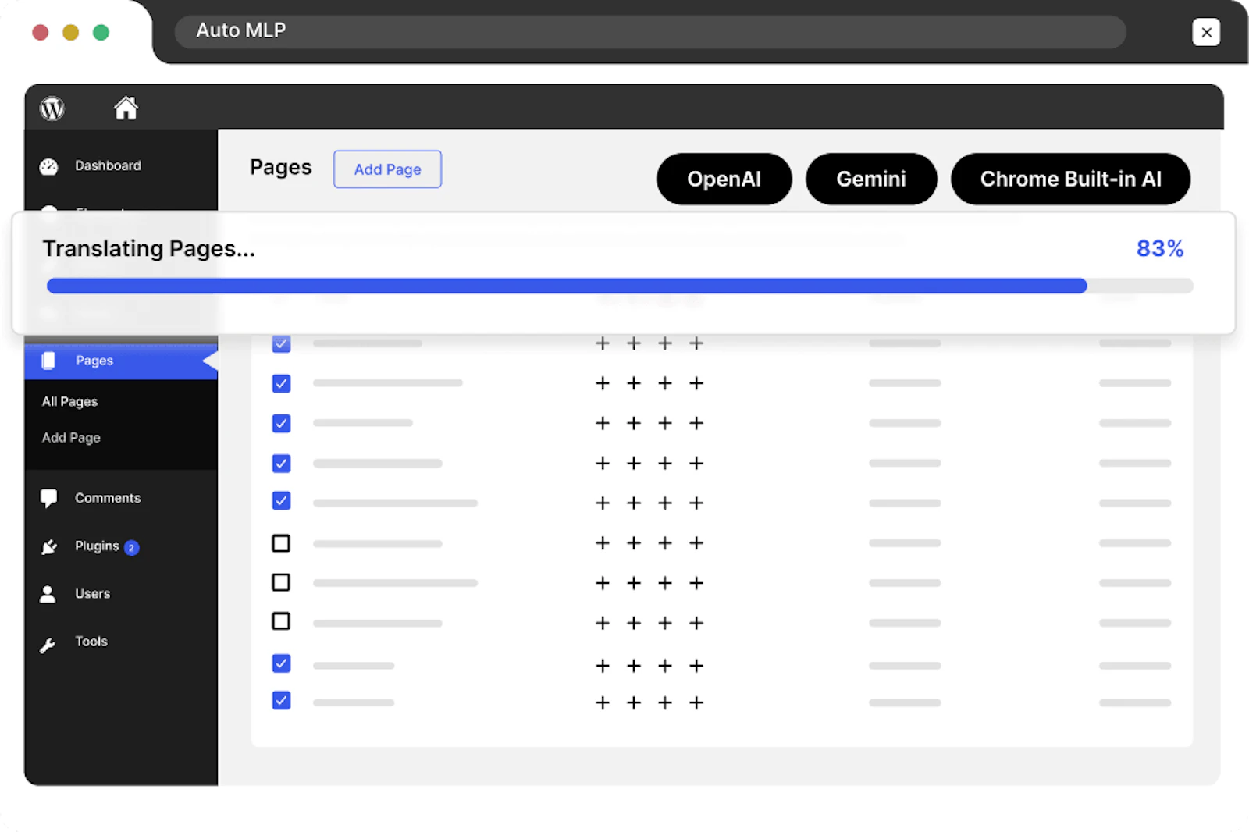Viewport: 1249px width, 832px height.
Task: Uncheck the third row page checkbox
Action: tap(281, 423)
